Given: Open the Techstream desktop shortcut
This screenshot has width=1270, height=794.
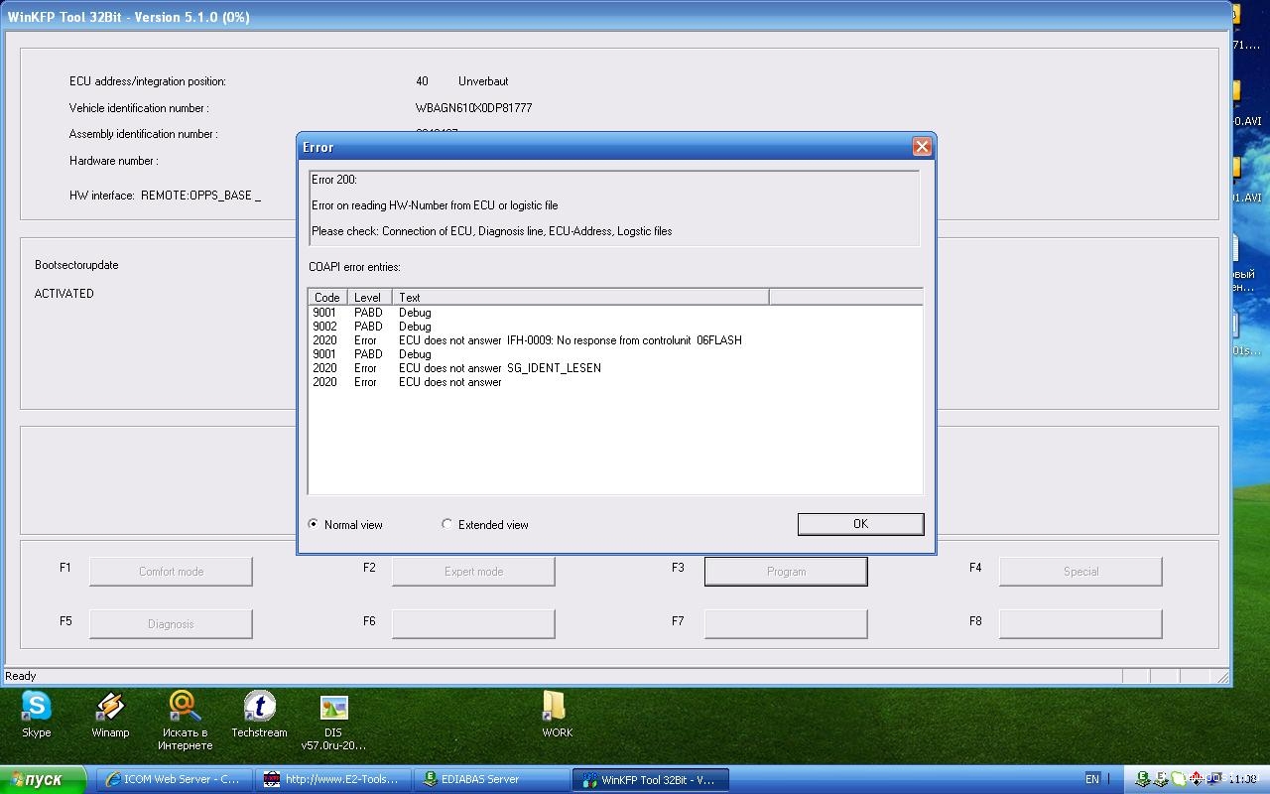Looking at the screenshot, I should pos(259,708).
